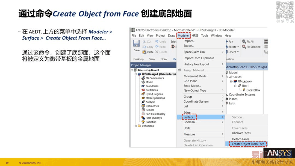Open the HFSS menu

tap(195, 35)
